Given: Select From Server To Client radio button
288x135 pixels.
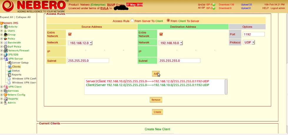Looking at the screenshot, I should [132, 20].
